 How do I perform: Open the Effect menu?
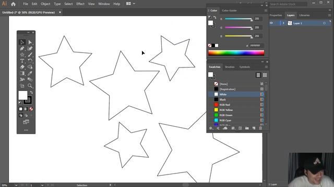click(x=80, y=4)
